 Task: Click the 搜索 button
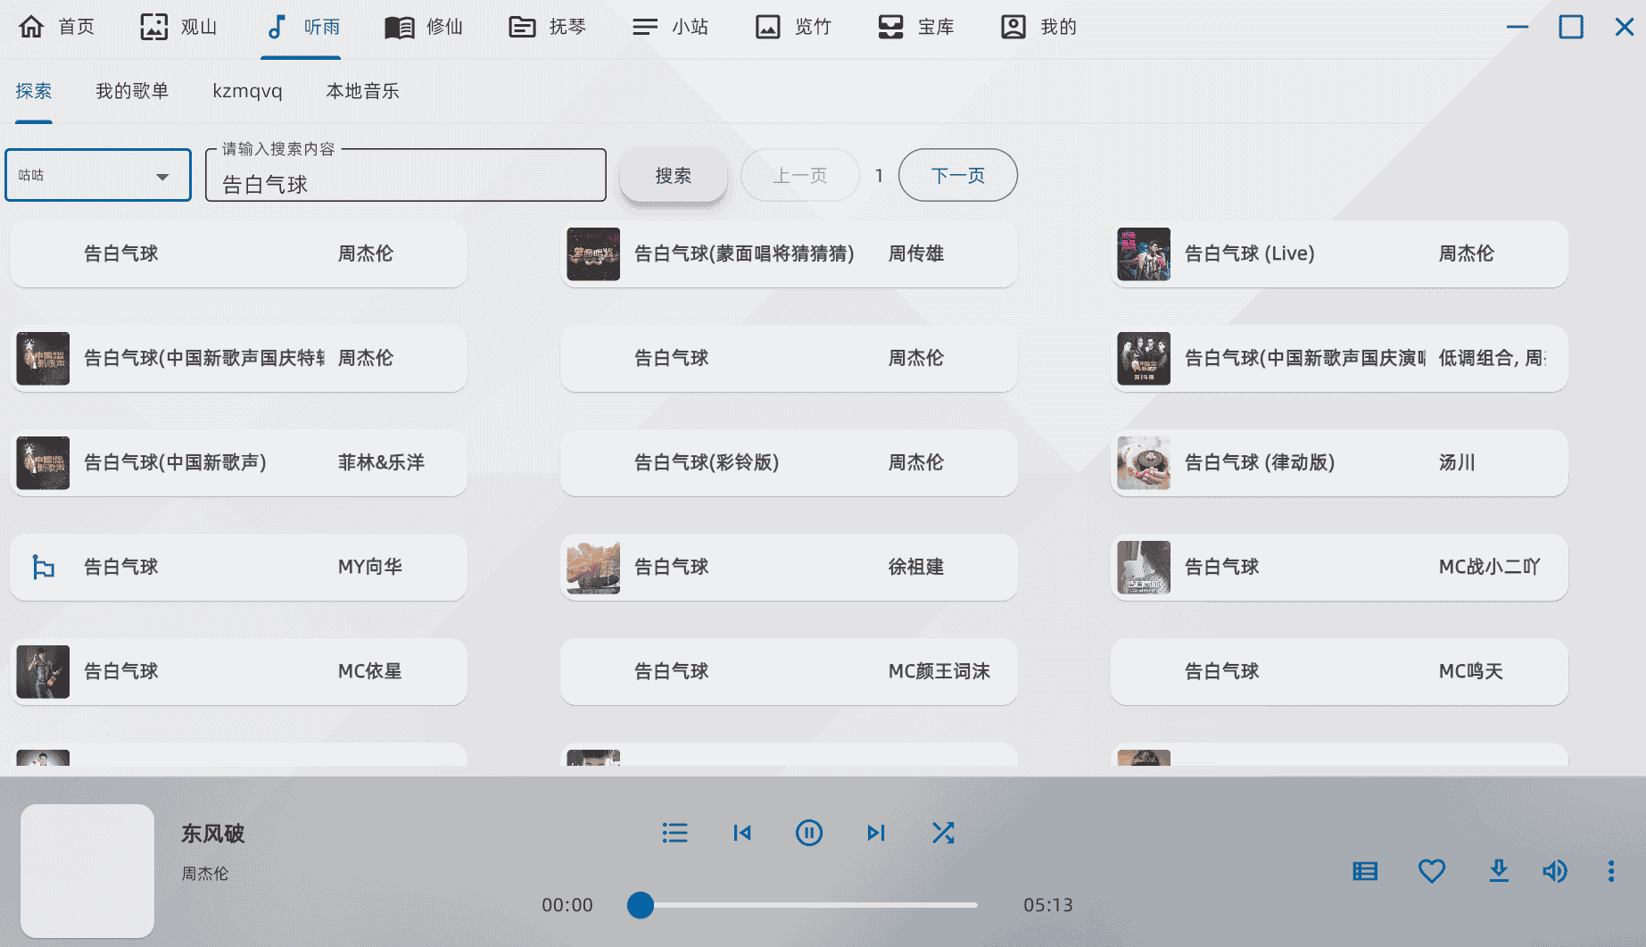tap(673, 175)
